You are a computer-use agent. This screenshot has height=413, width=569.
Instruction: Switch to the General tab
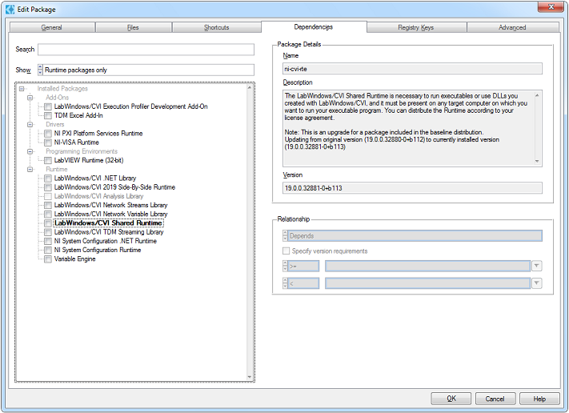coord(51,27)
